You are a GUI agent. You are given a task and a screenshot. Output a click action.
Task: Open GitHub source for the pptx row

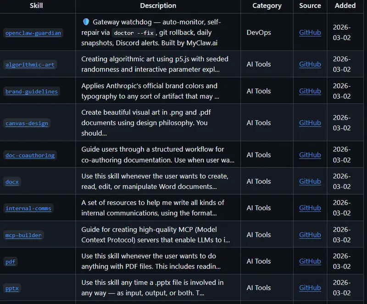coord(310,287)
